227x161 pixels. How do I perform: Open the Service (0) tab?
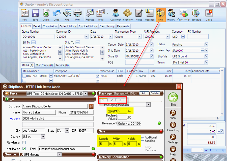coord(62,65)
